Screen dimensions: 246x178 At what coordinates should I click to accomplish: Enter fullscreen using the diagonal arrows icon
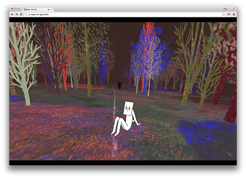tap(234, 9)
